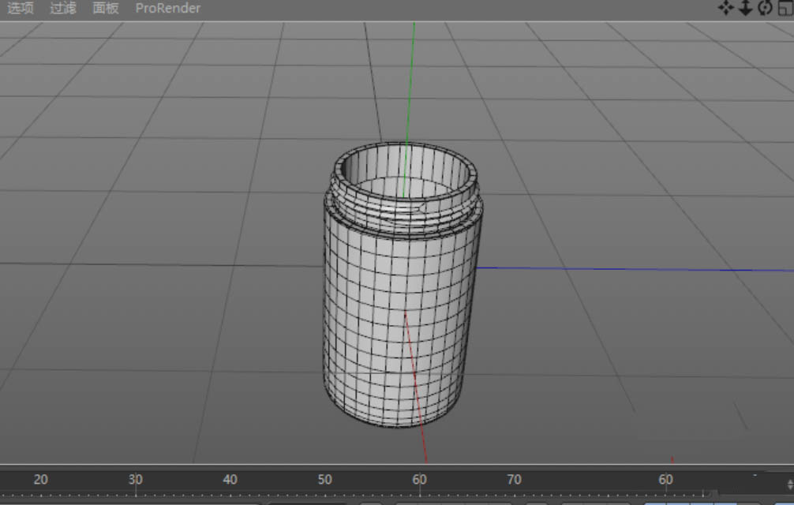794x505 pixels.
Task: Jump to frame 50 on the timeline
Action: pos(324,479)
